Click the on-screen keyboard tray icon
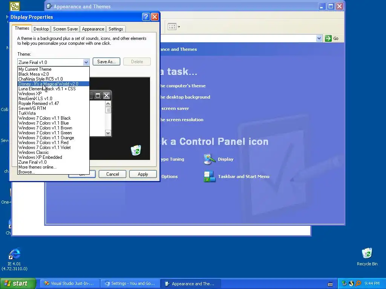 coord(330,284)
